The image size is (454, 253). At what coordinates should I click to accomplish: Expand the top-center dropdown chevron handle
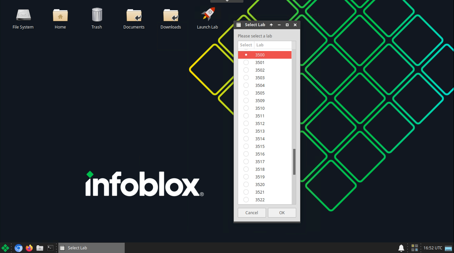[227, 1]
